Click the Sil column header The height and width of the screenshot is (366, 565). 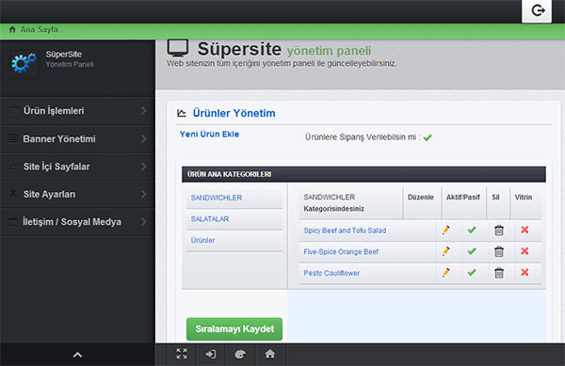(495, 198)
